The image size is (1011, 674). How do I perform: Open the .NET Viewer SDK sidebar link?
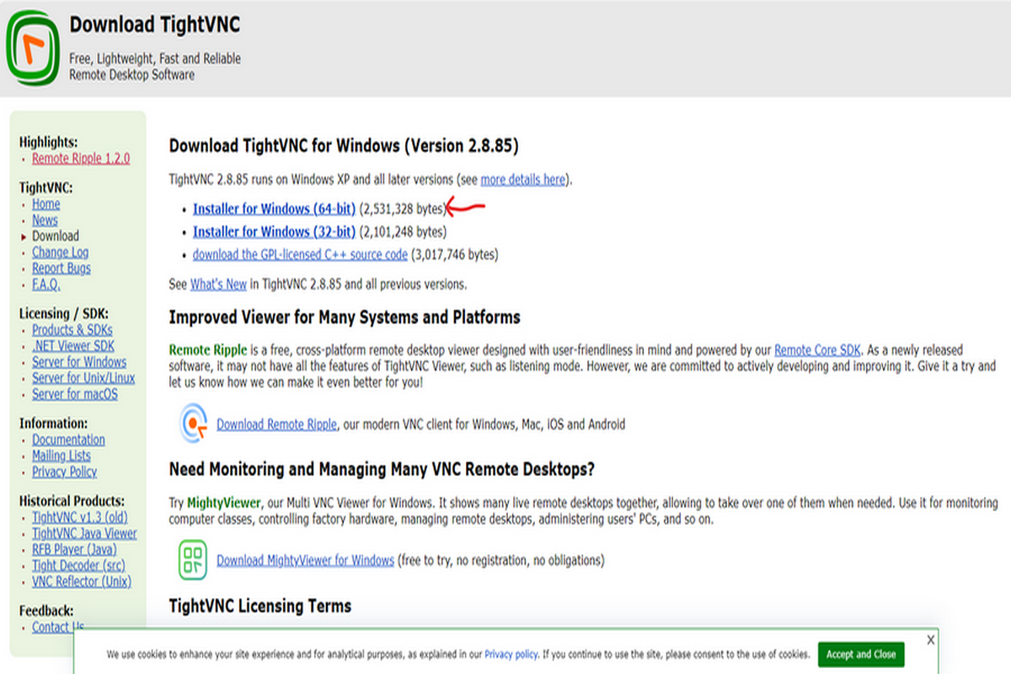[x=73, y=345]
